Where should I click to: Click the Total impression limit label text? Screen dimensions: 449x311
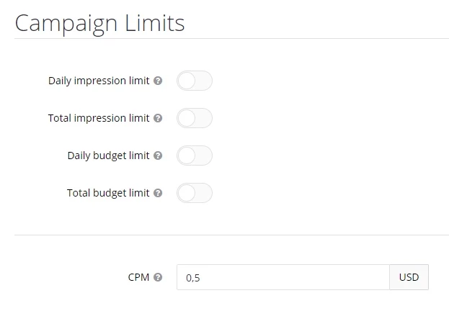click(x=99, y=119)
